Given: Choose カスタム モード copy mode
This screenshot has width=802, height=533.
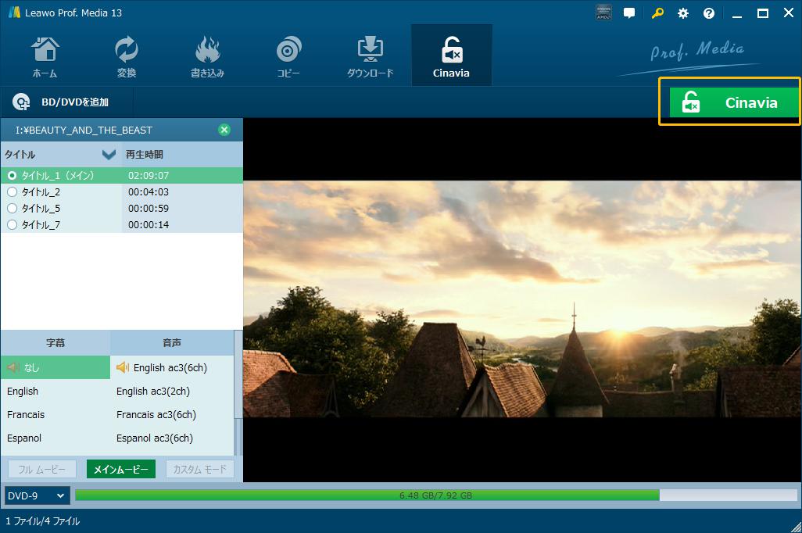Looking at the screenshot, I should click(x=200, y=469).
